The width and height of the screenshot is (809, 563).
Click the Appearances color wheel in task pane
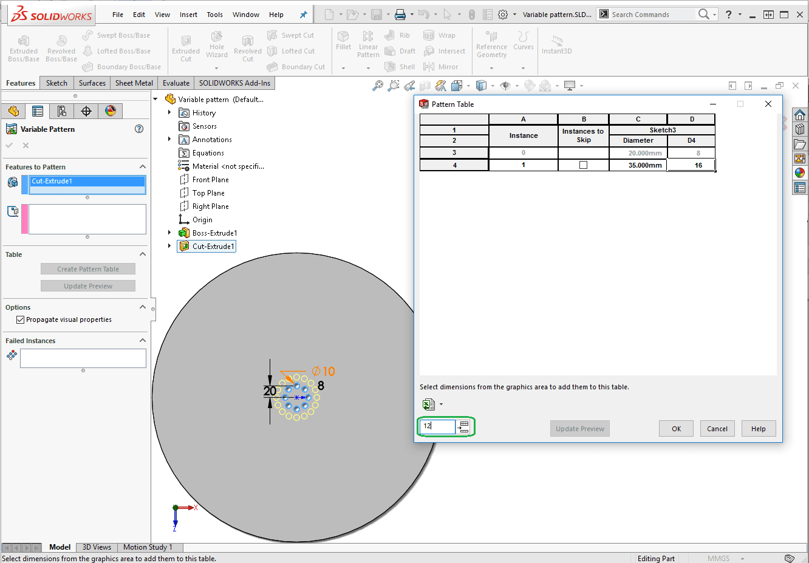800,172
